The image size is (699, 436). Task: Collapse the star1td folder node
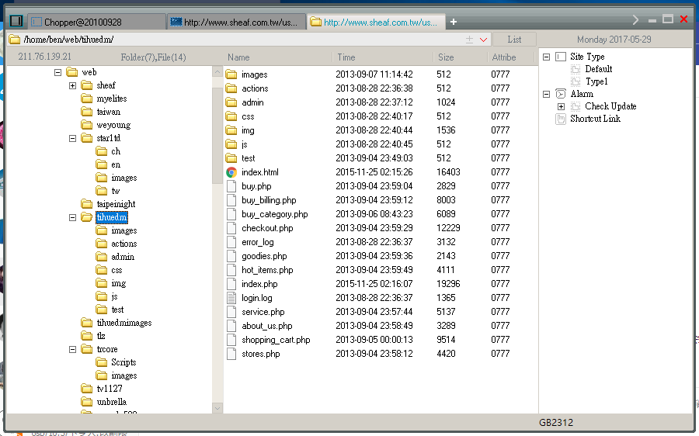point(73,139)
